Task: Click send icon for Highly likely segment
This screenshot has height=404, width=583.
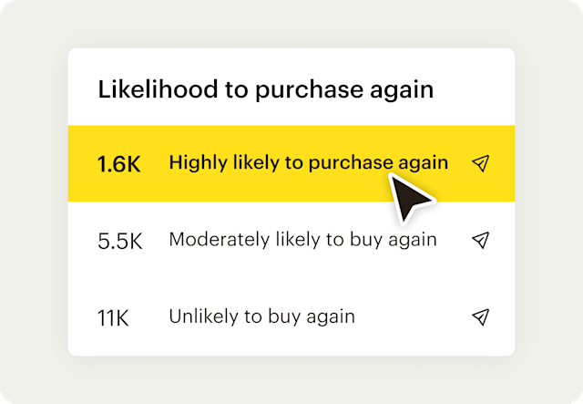Action: pos(480,163)
